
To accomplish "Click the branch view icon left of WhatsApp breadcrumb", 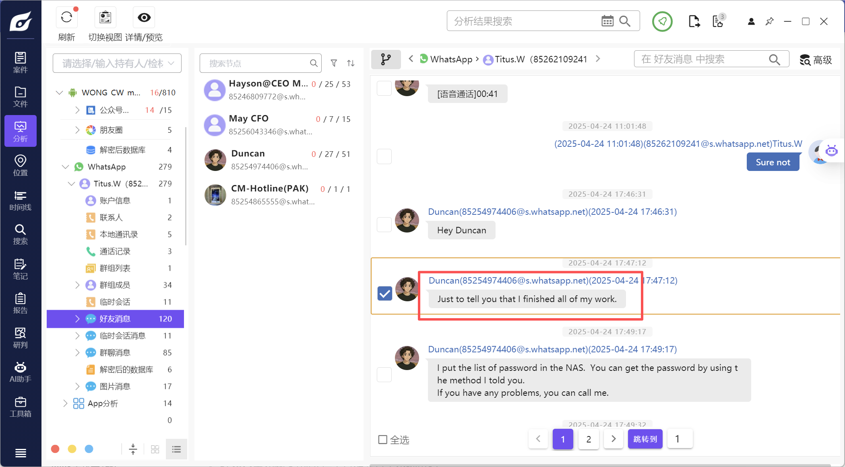I will (386, 60).
